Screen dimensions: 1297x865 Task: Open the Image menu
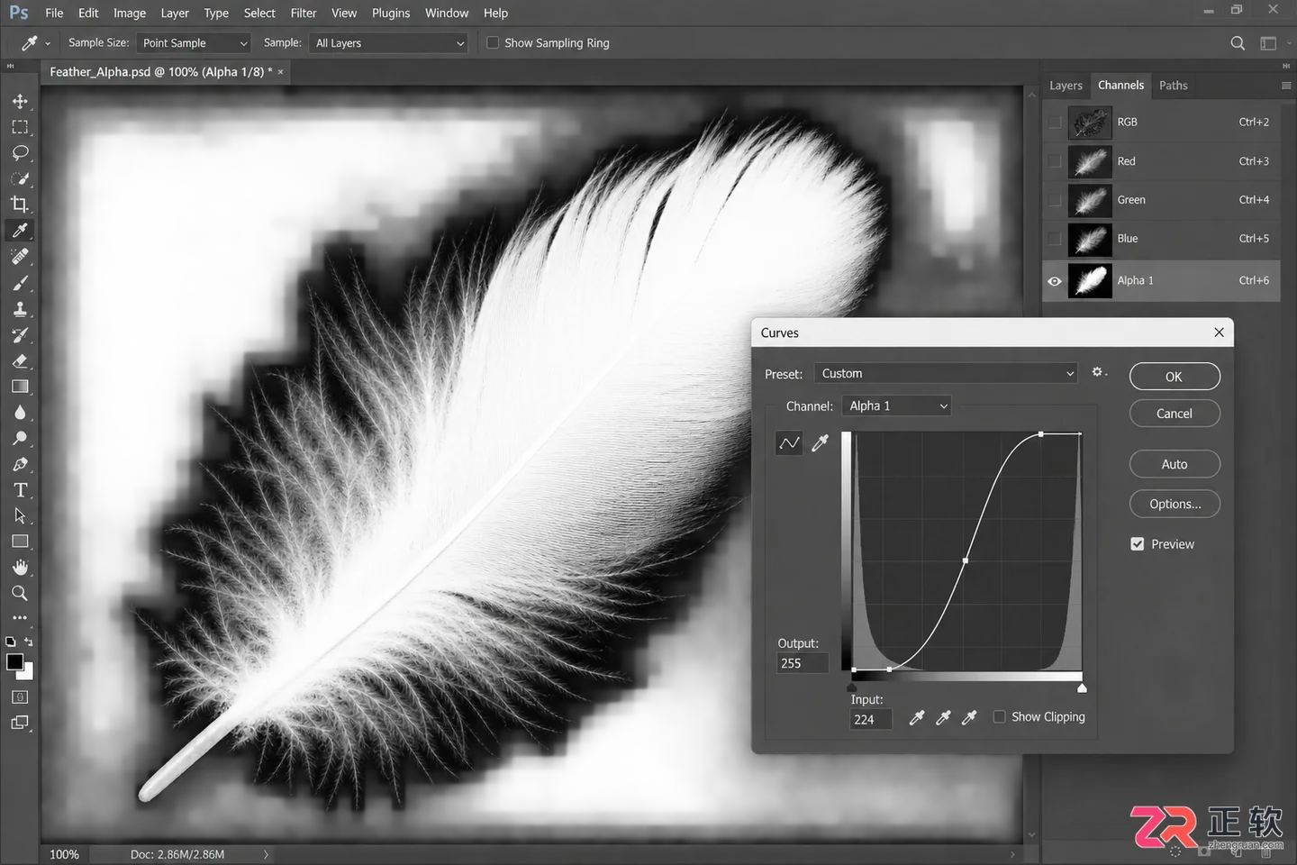tap(130, 13)
